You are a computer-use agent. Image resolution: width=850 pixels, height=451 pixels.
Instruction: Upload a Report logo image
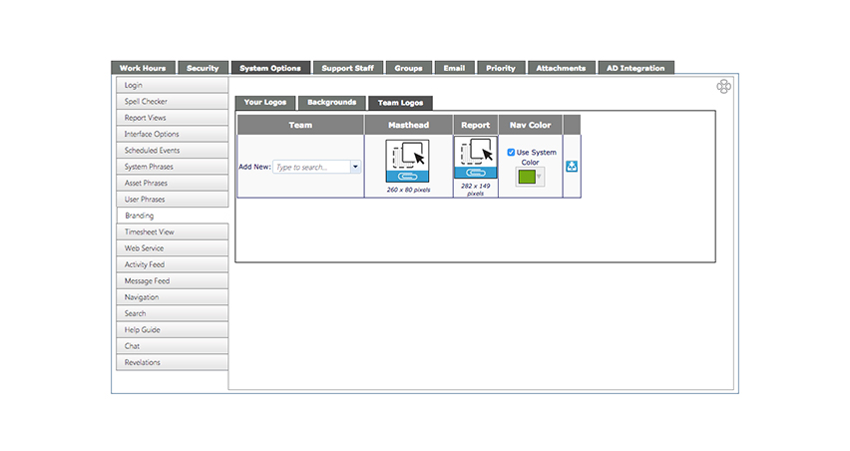click(x=476, y=158)
